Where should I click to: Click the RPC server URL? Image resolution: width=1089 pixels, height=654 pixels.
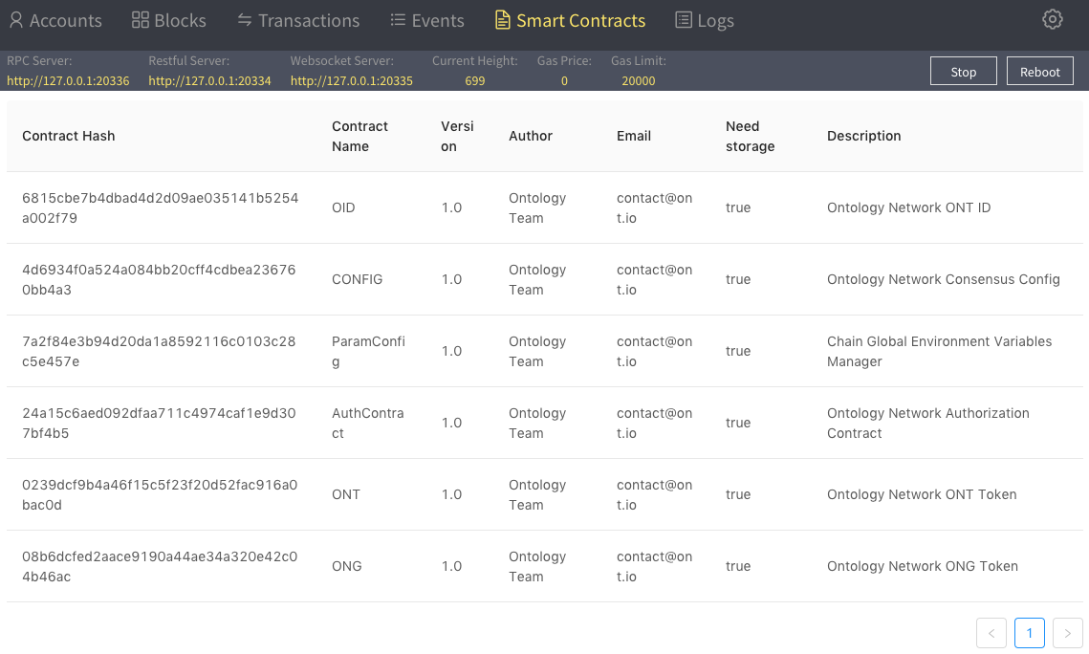[x=68, y=80]
